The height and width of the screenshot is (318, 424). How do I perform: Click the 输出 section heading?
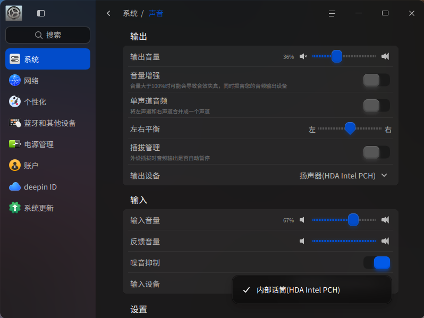[x=139, y=37]
